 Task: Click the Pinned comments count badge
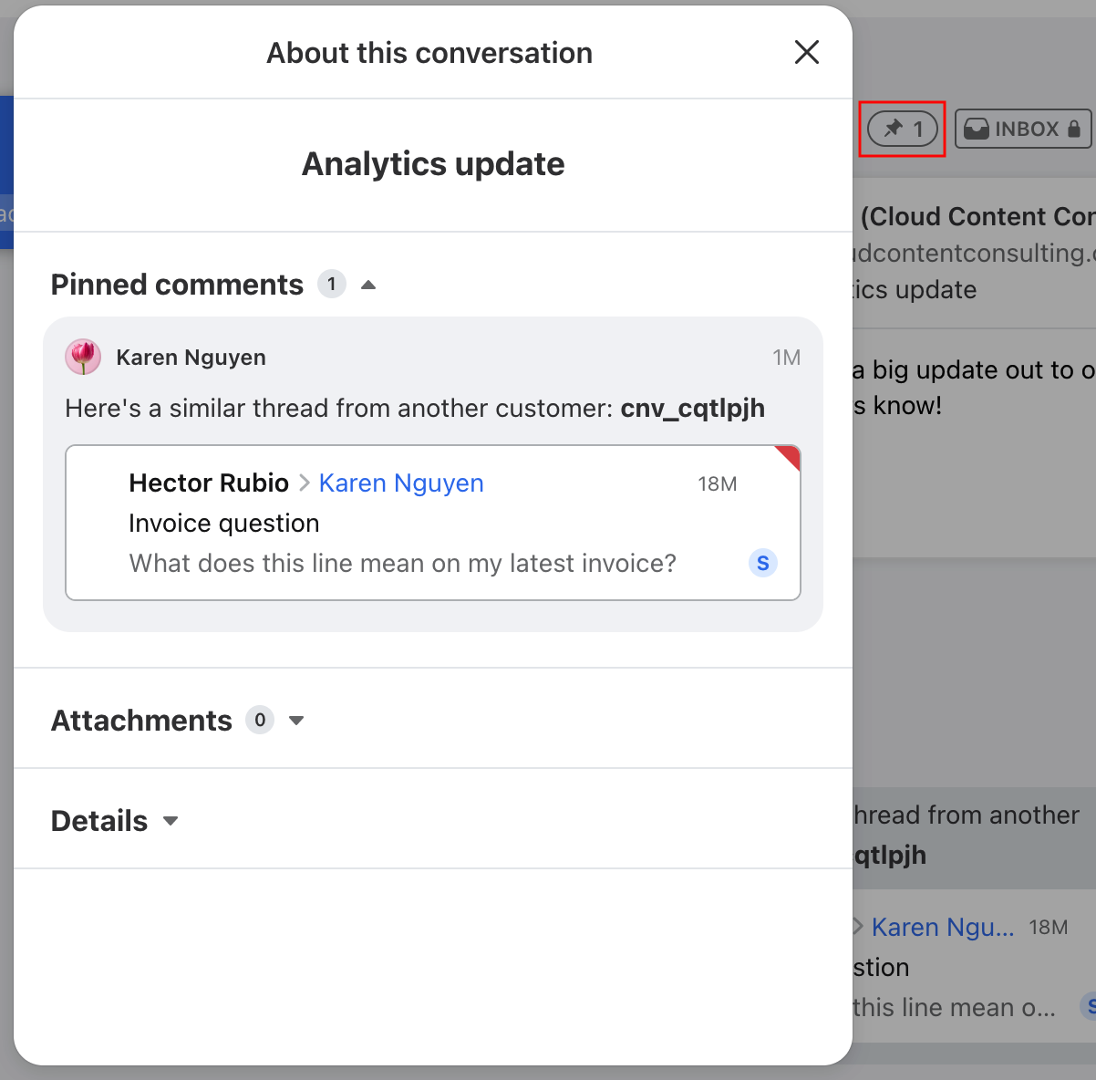(x=332, y=285)
